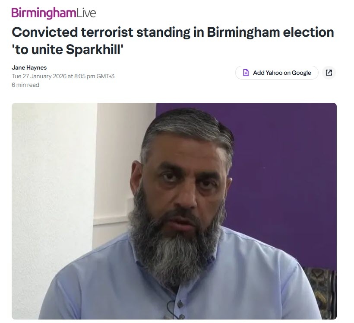Click the share article arrow icon
The image size is (354, 323).
329,73
